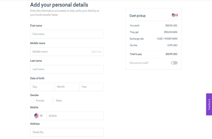
Task: Click the Year field of date of birth
Action: point(91,87)
